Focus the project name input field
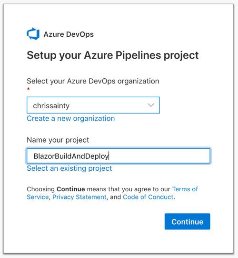 pyautogui.click(x=119, y=156)
